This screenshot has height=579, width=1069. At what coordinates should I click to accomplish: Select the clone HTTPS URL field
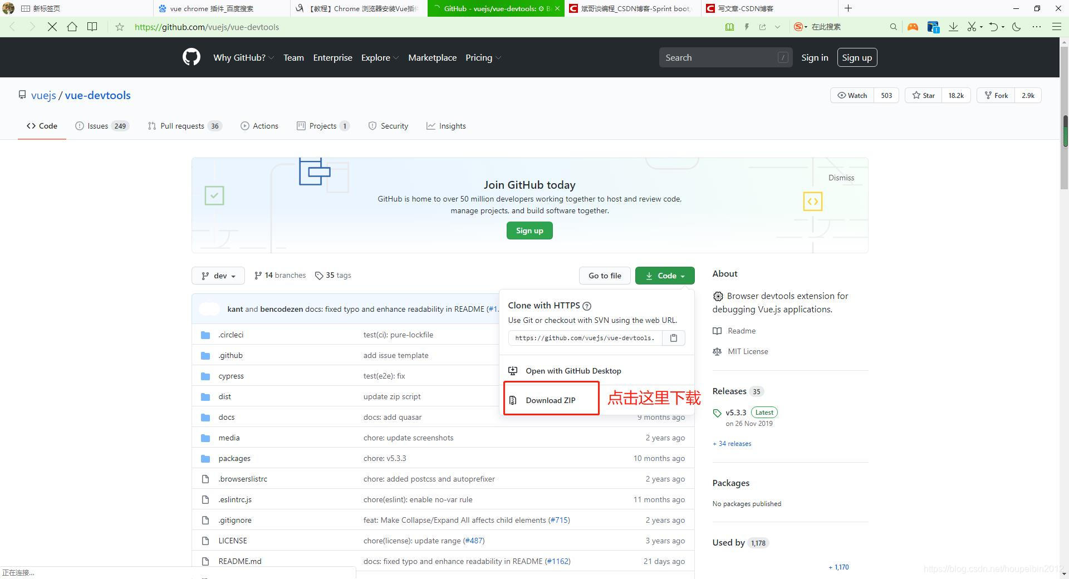click(x=585, y=338)
